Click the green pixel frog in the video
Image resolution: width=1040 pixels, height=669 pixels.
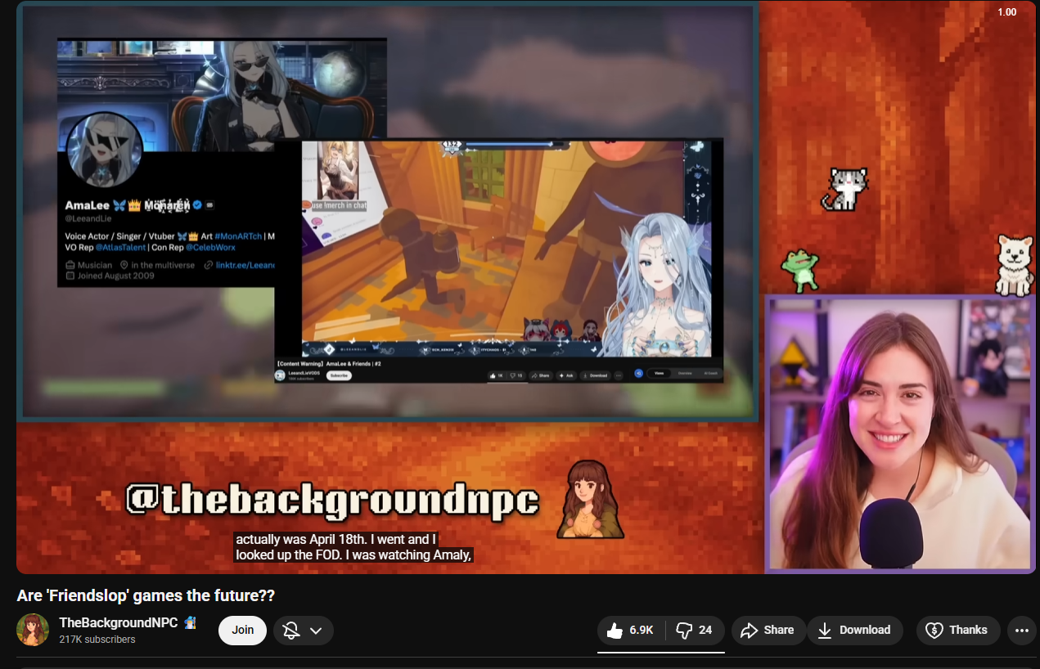800,271
